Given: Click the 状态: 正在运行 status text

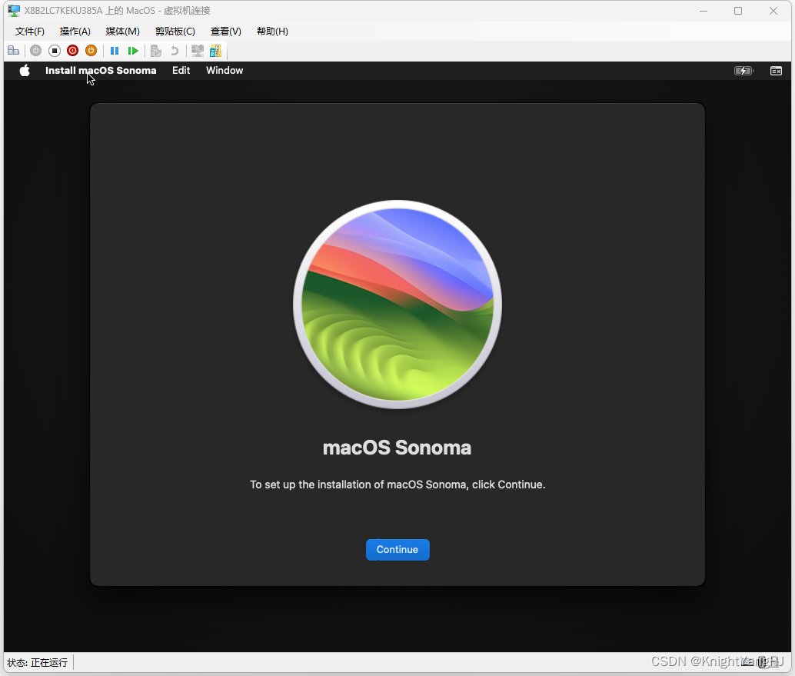Looking at the screenshot, I should tap(38, 662).
